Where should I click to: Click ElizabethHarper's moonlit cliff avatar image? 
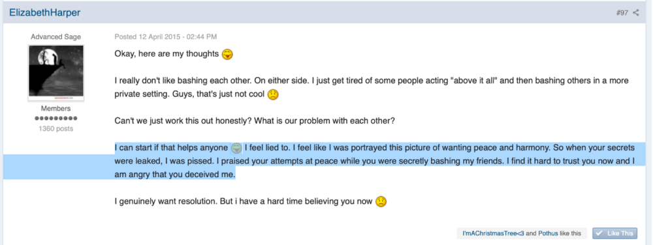pos(56,72)
